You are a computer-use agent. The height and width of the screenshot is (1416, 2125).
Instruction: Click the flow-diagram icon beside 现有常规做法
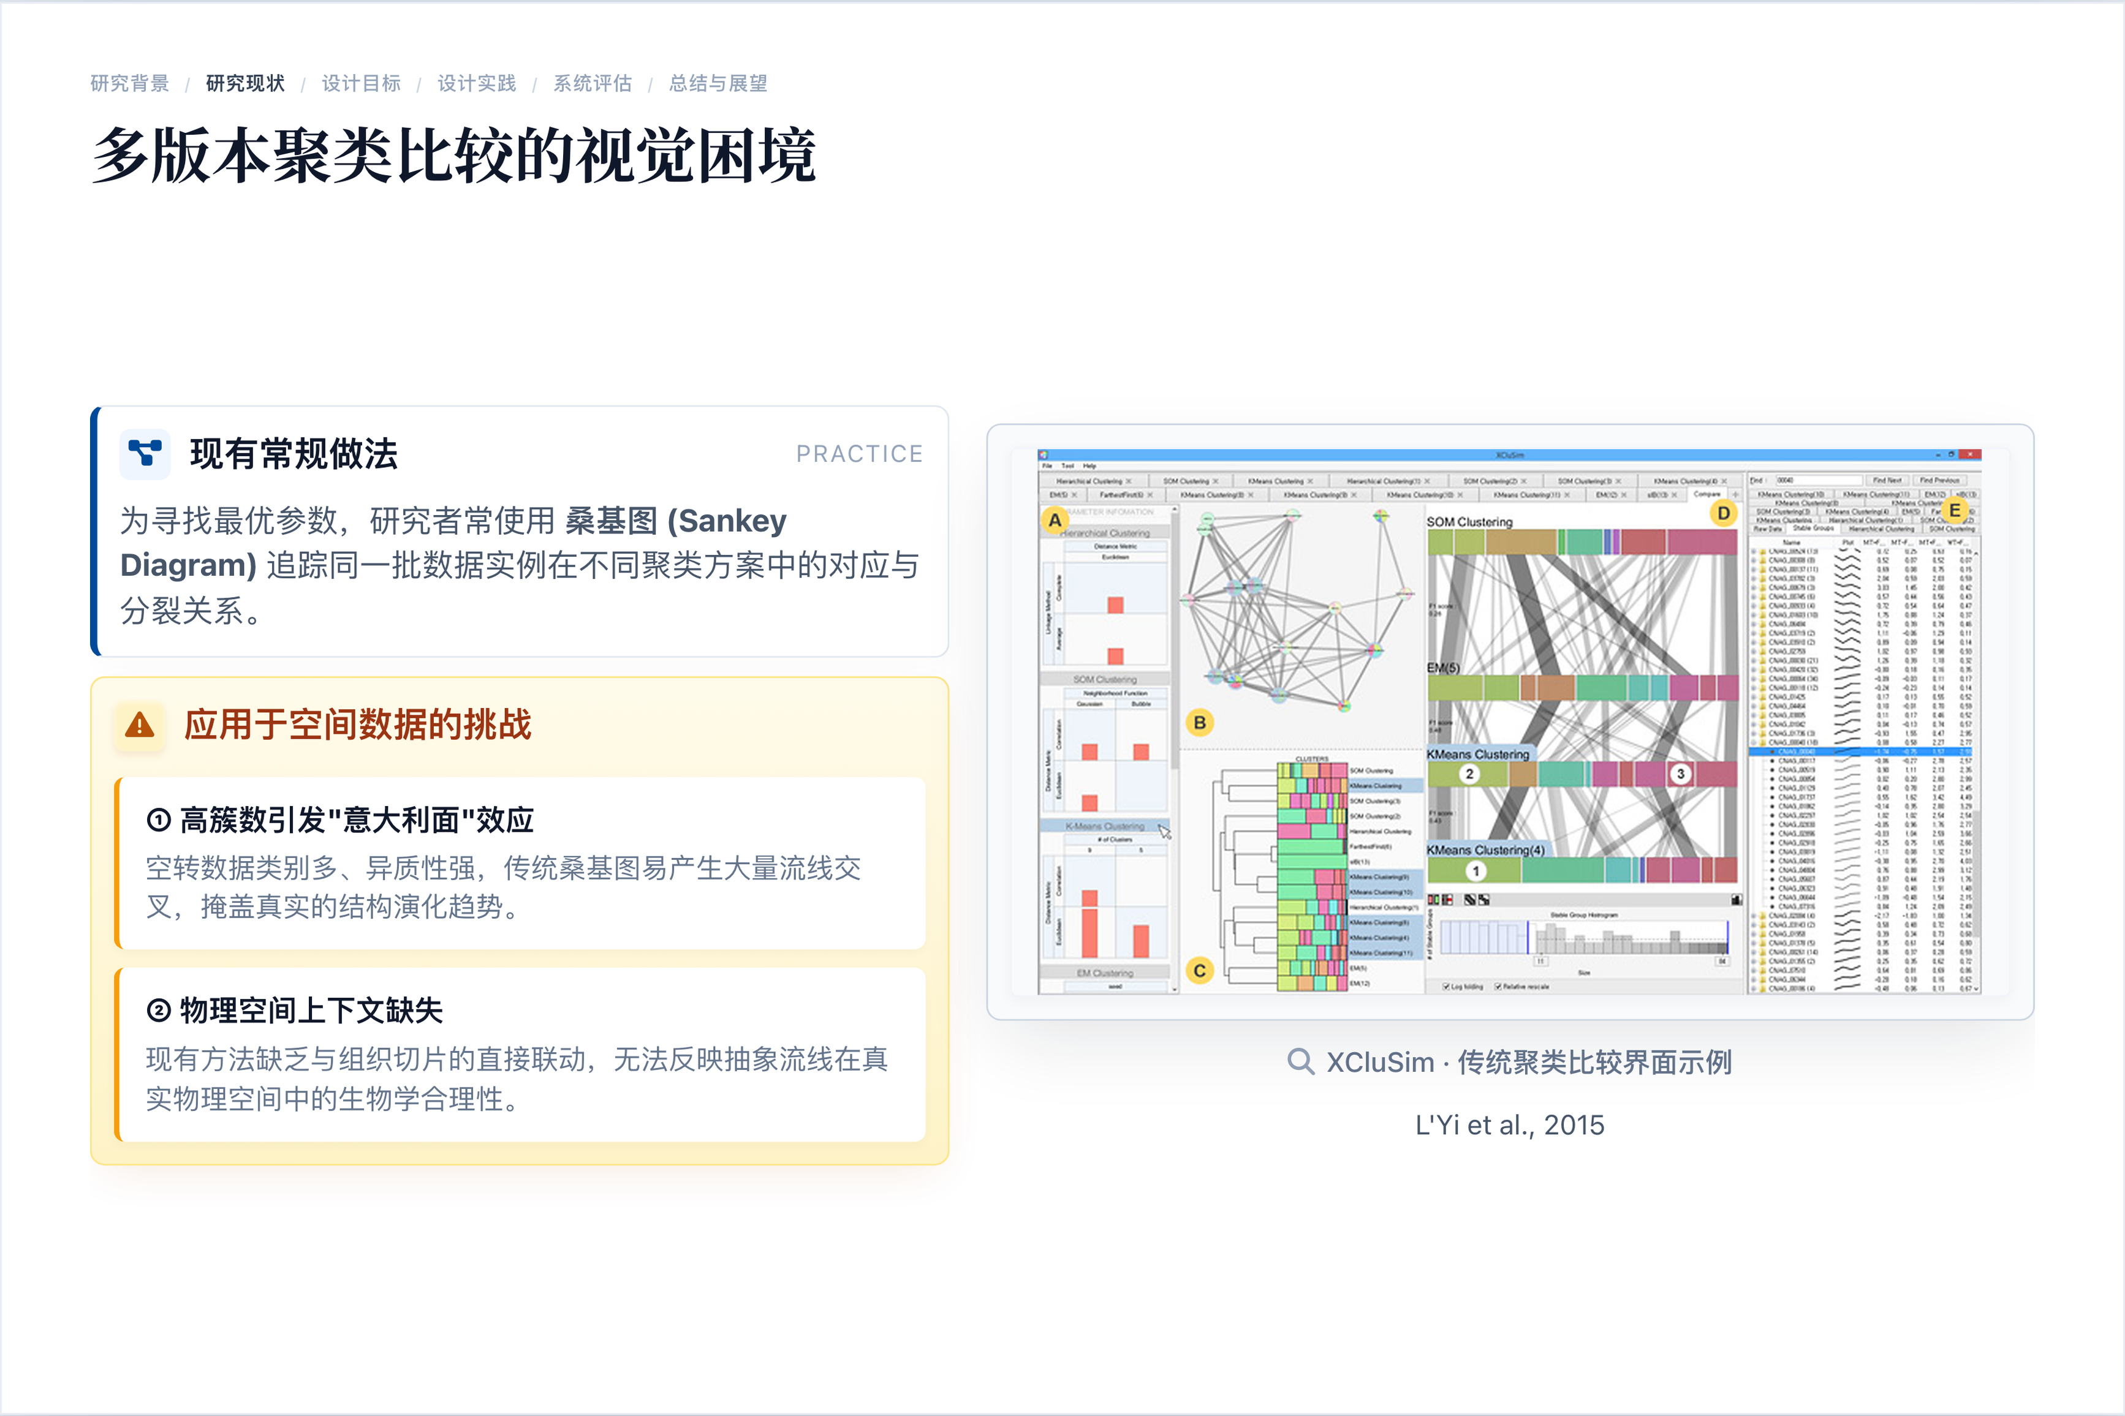coord(145,453)
